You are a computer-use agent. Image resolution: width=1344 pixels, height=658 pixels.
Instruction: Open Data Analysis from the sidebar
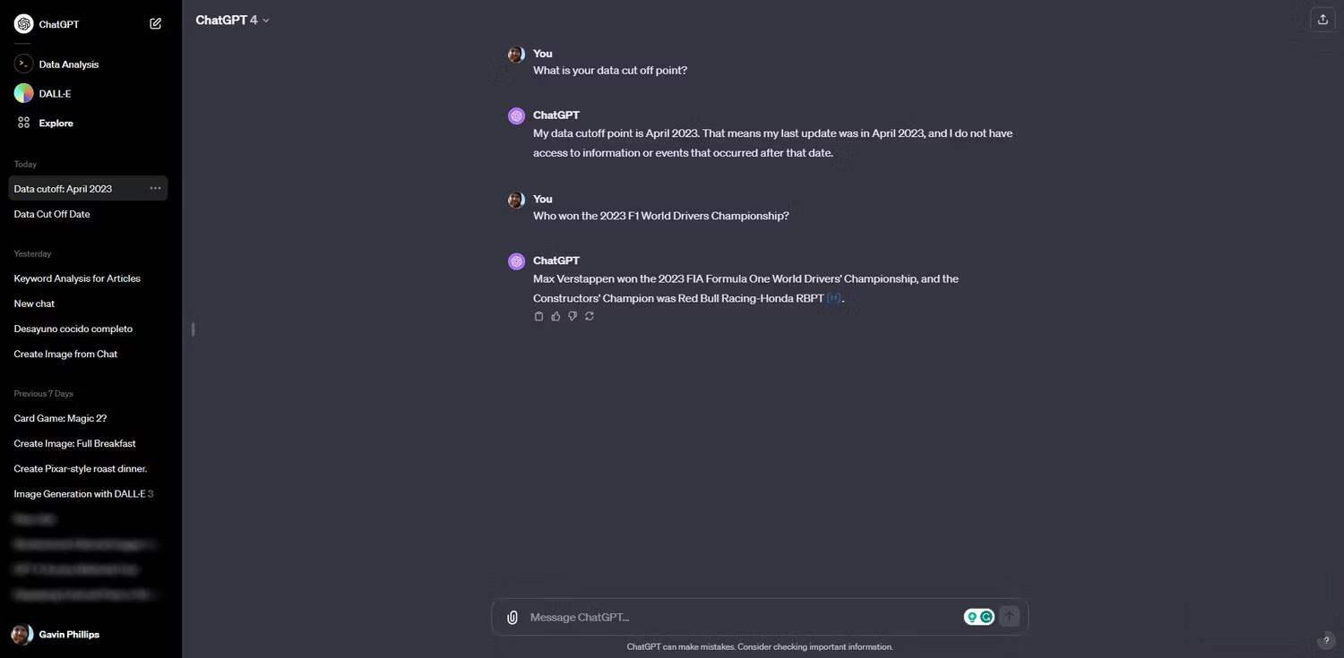(68, 64)
